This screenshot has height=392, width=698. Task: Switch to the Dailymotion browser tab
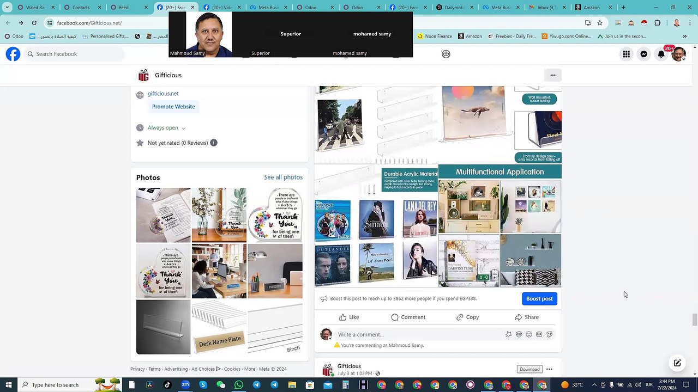[x=454, y=8]
